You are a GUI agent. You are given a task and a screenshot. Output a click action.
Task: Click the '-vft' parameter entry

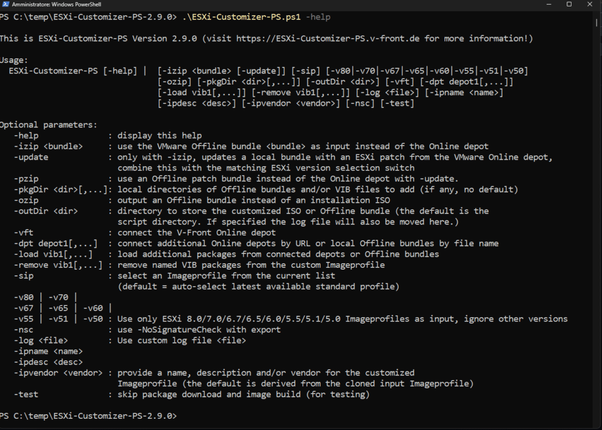(24, 233)
